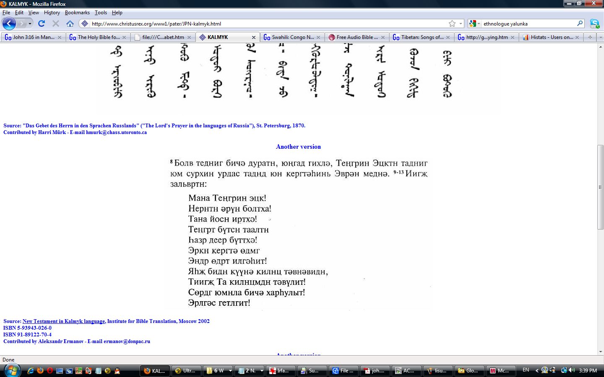The image size is (604, 377).
Task: Reload the current page
Action: pos(41,23)
